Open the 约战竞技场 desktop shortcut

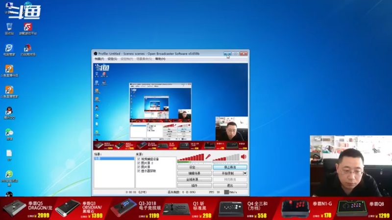point(28,50)
